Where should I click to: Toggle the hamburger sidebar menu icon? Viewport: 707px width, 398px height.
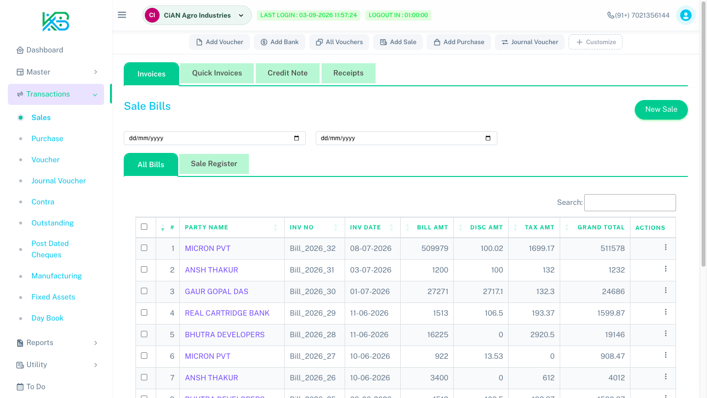[x=122, y=15]
